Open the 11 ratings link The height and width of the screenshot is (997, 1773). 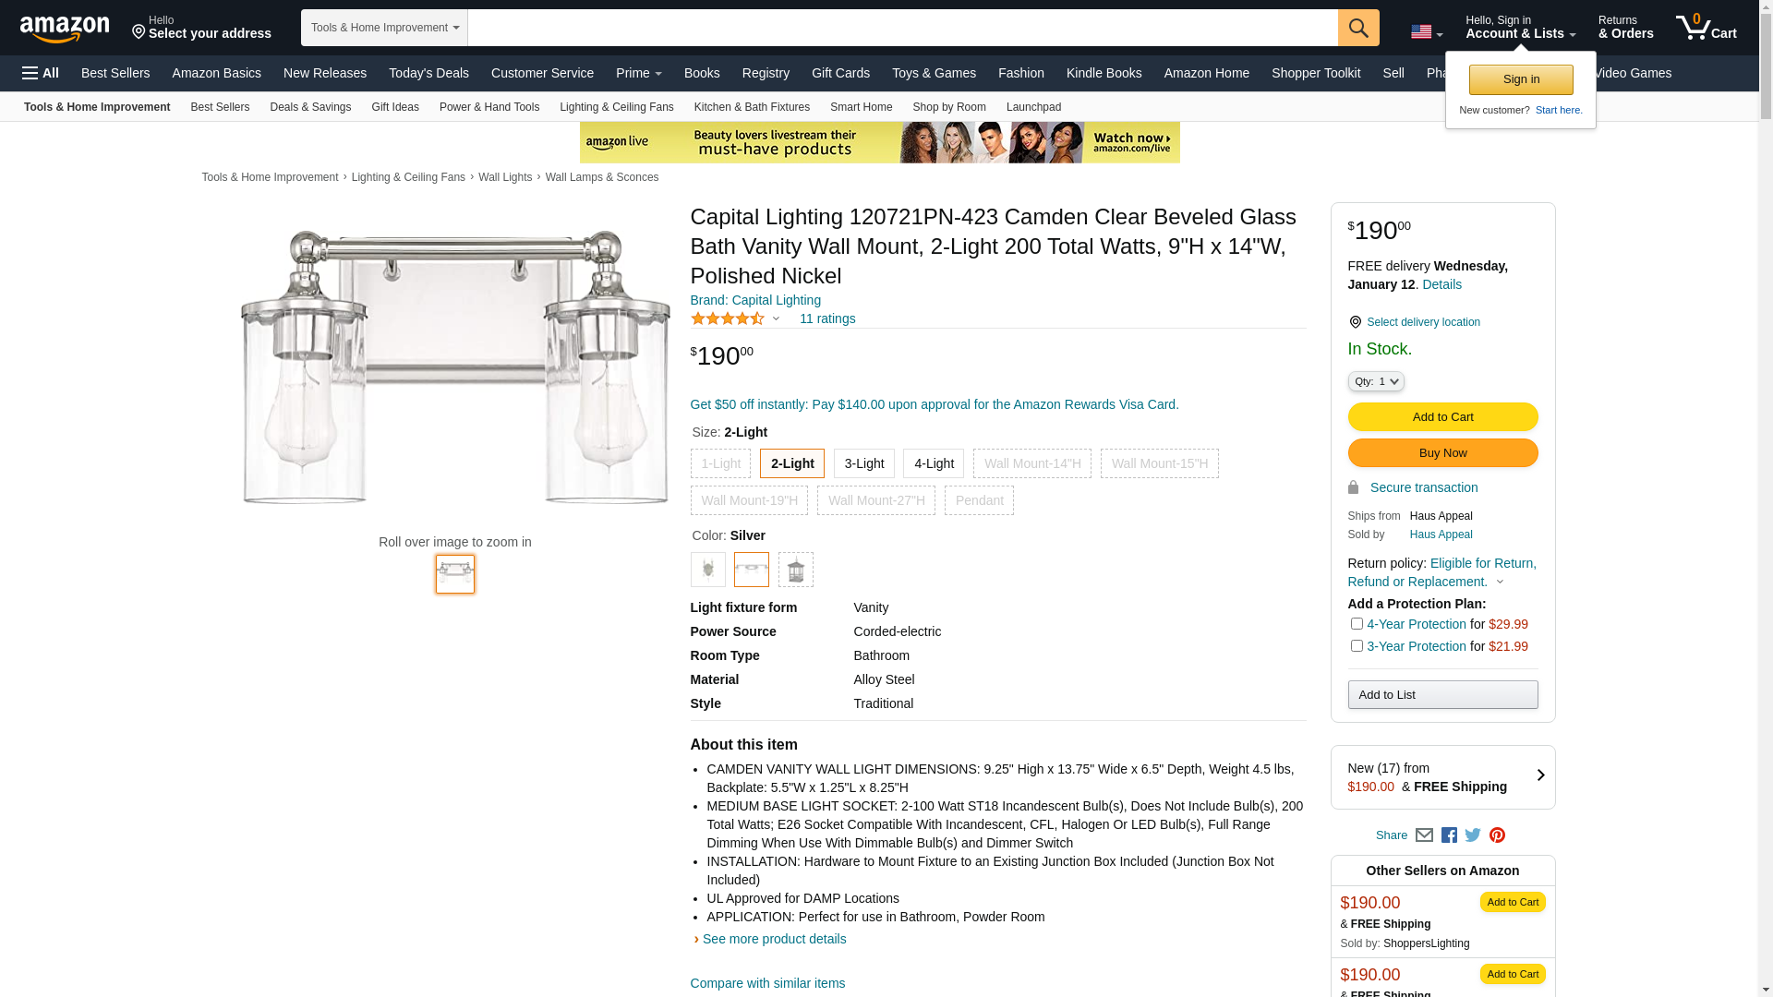[827, 318]
